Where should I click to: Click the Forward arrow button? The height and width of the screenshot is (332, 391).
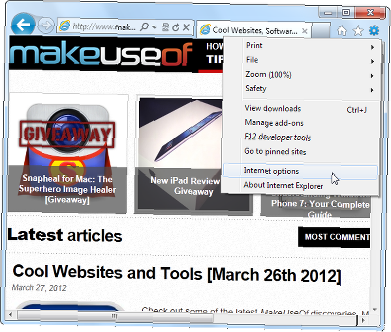click(x=46, y=25)
